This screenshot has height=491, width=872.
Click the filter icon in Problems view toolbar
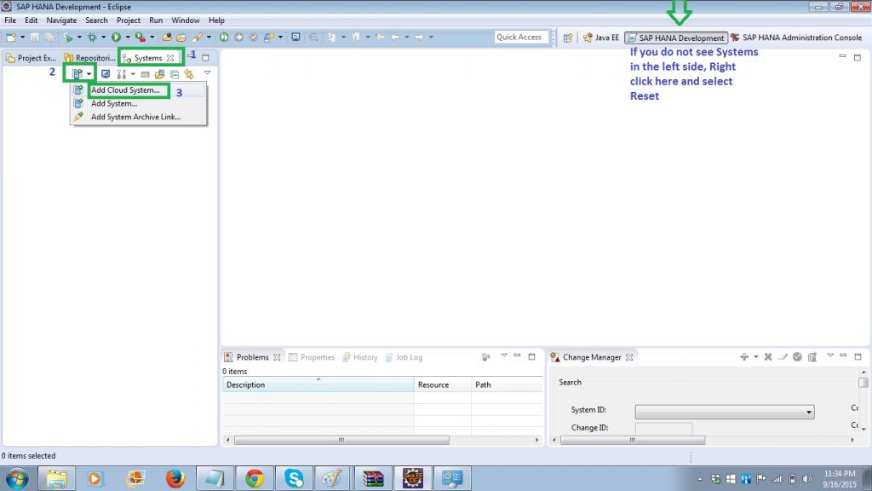[x=486, y=357]
